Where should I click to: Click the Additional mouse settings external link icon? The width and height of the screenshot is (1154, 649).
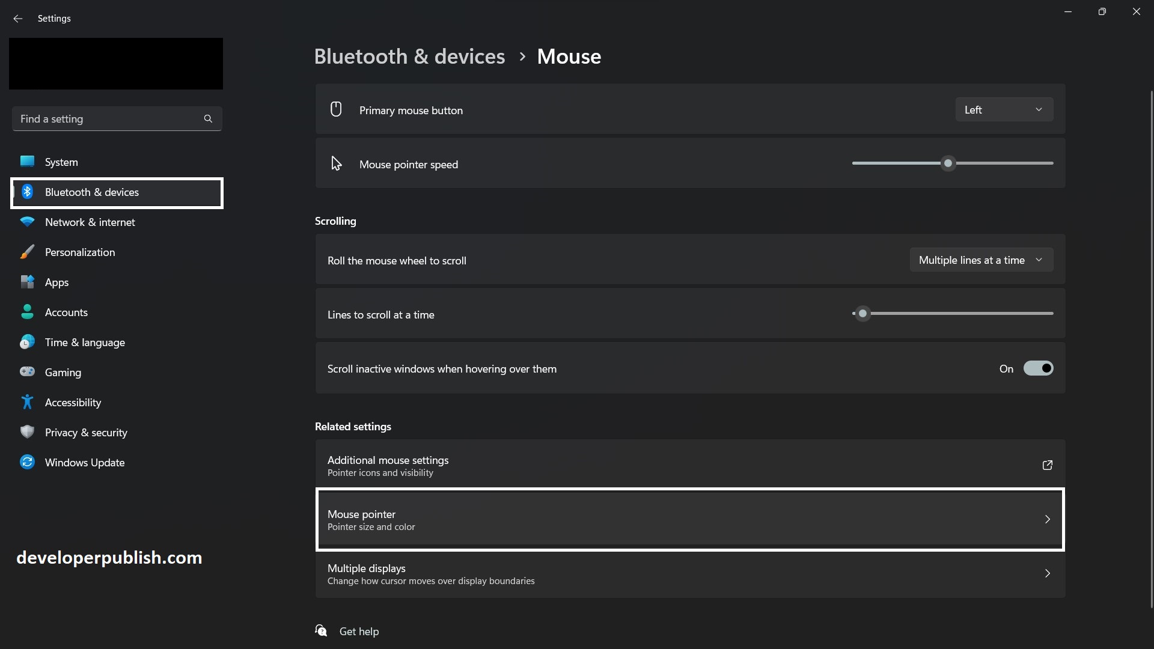(1047, 465)
